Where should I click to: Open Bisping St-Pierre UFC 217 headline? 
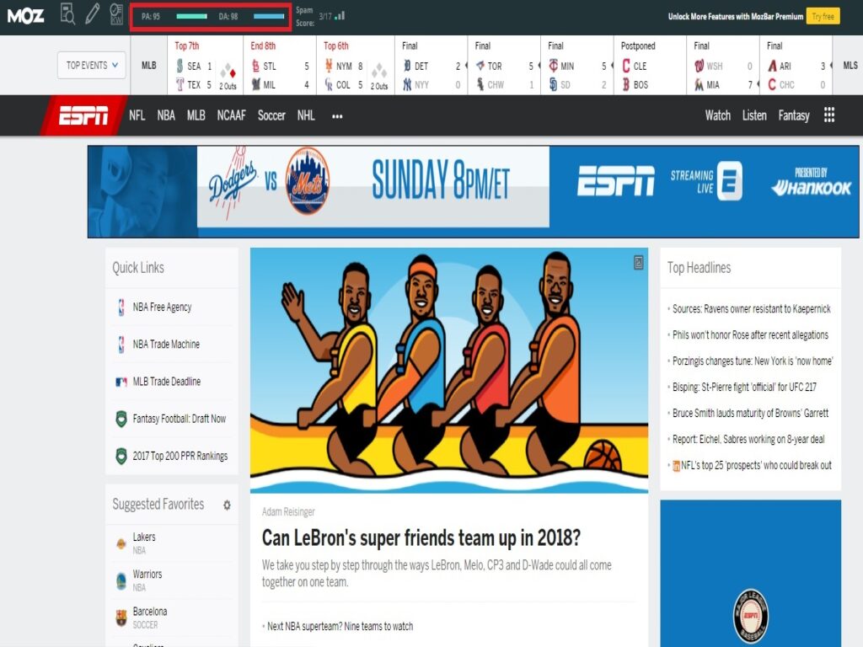click(x=744, y=388)
